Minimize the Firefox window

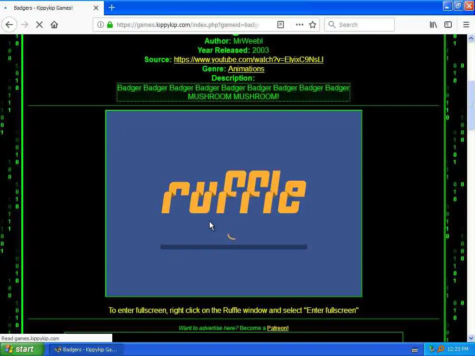(448, 6)
